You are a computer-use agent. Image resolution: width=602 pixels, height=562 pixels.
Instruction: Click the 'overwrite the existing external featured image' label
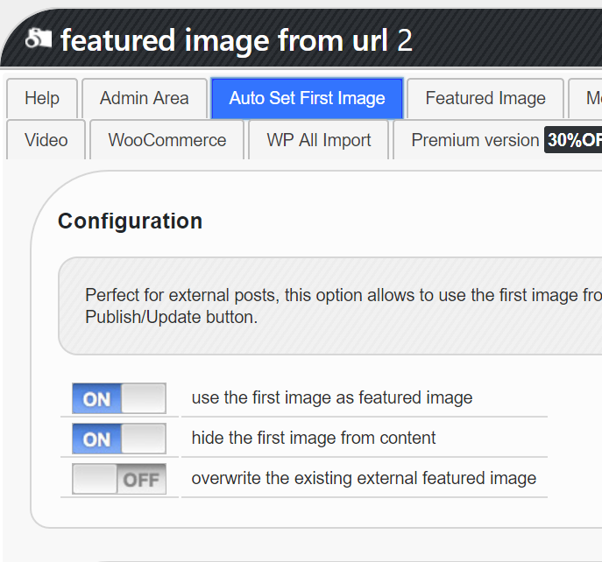tap(364, 479)
